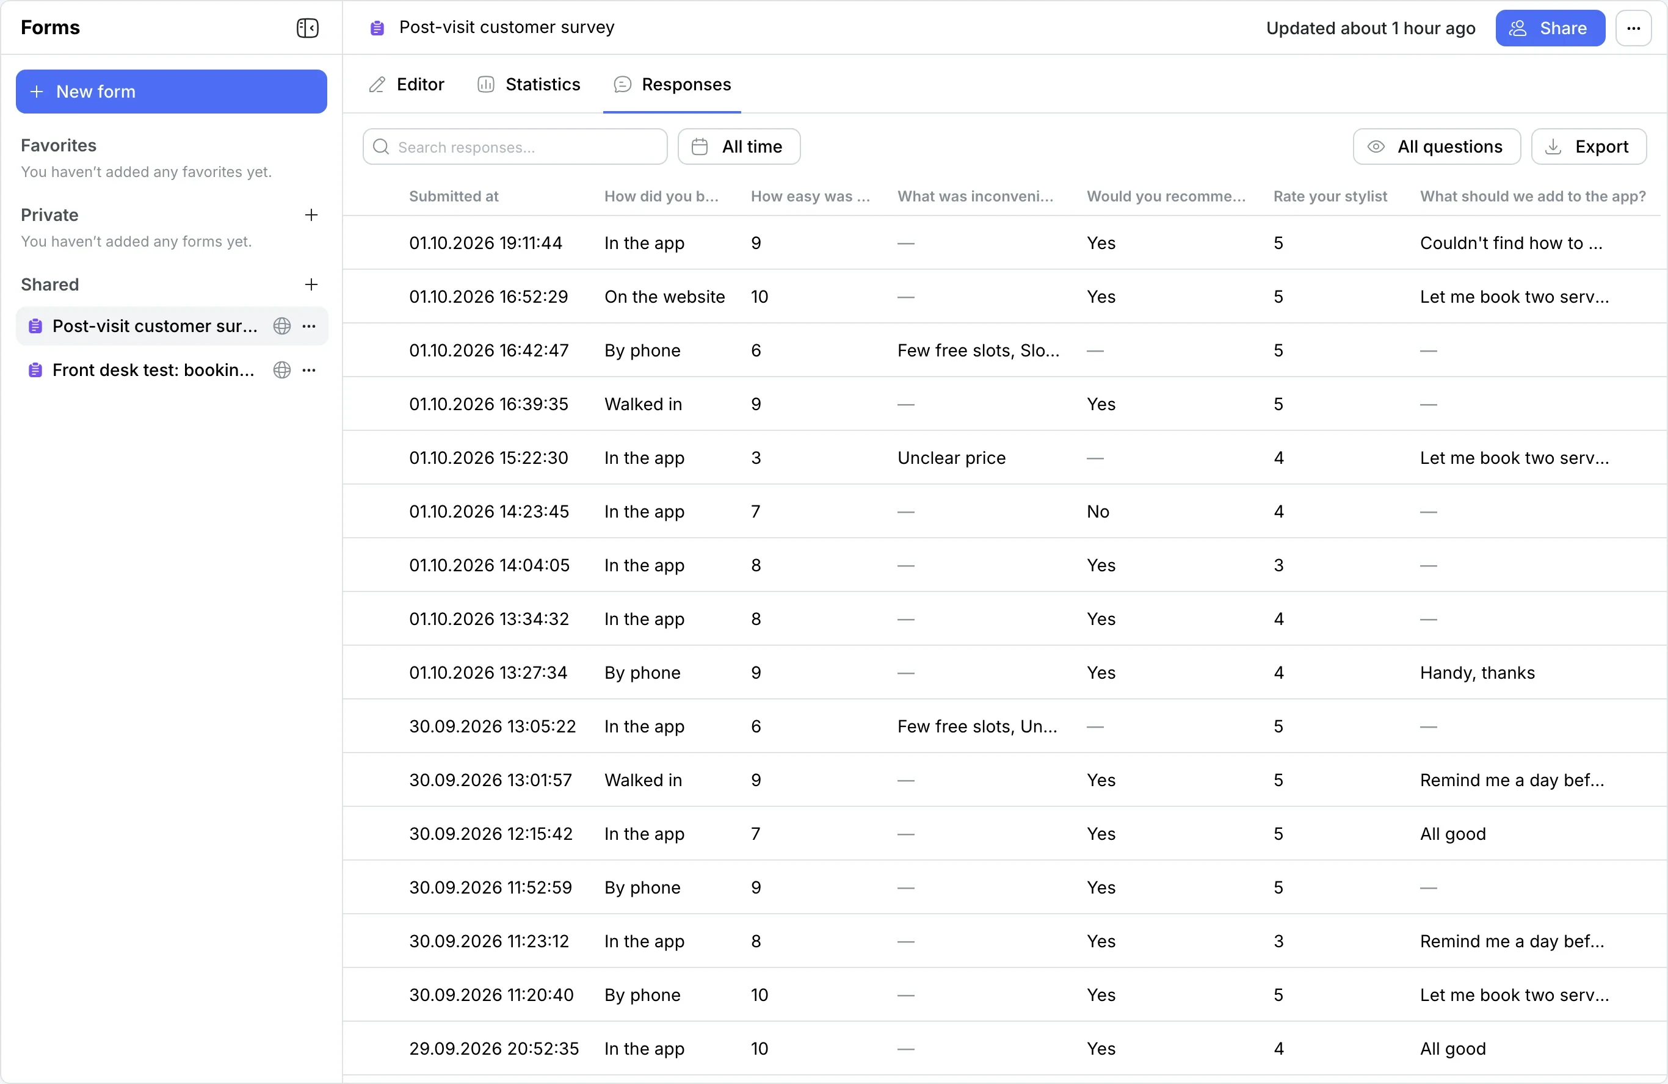Click the Favorites section heading
1668x1084 pixels.
tap(58, 146)
